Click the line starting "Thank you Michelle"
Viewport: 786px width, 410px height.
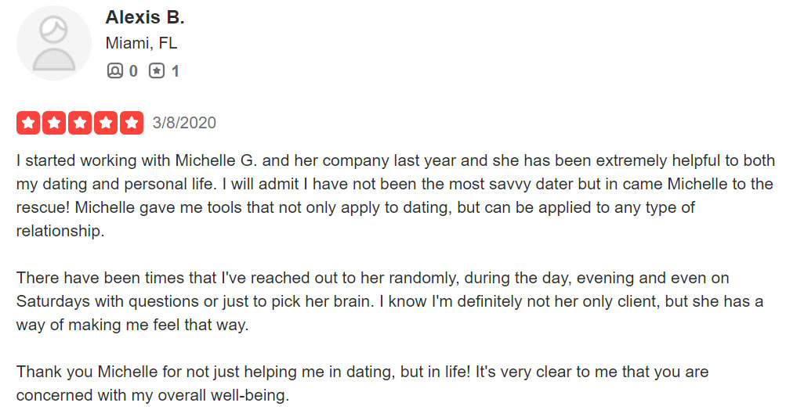[x=362, y=372]
